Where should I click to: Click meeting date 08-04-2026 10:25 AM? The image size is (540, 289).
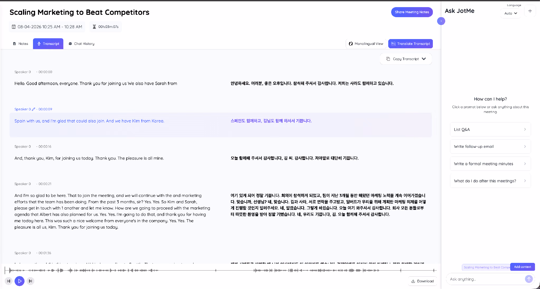click(x=50, y=27)
